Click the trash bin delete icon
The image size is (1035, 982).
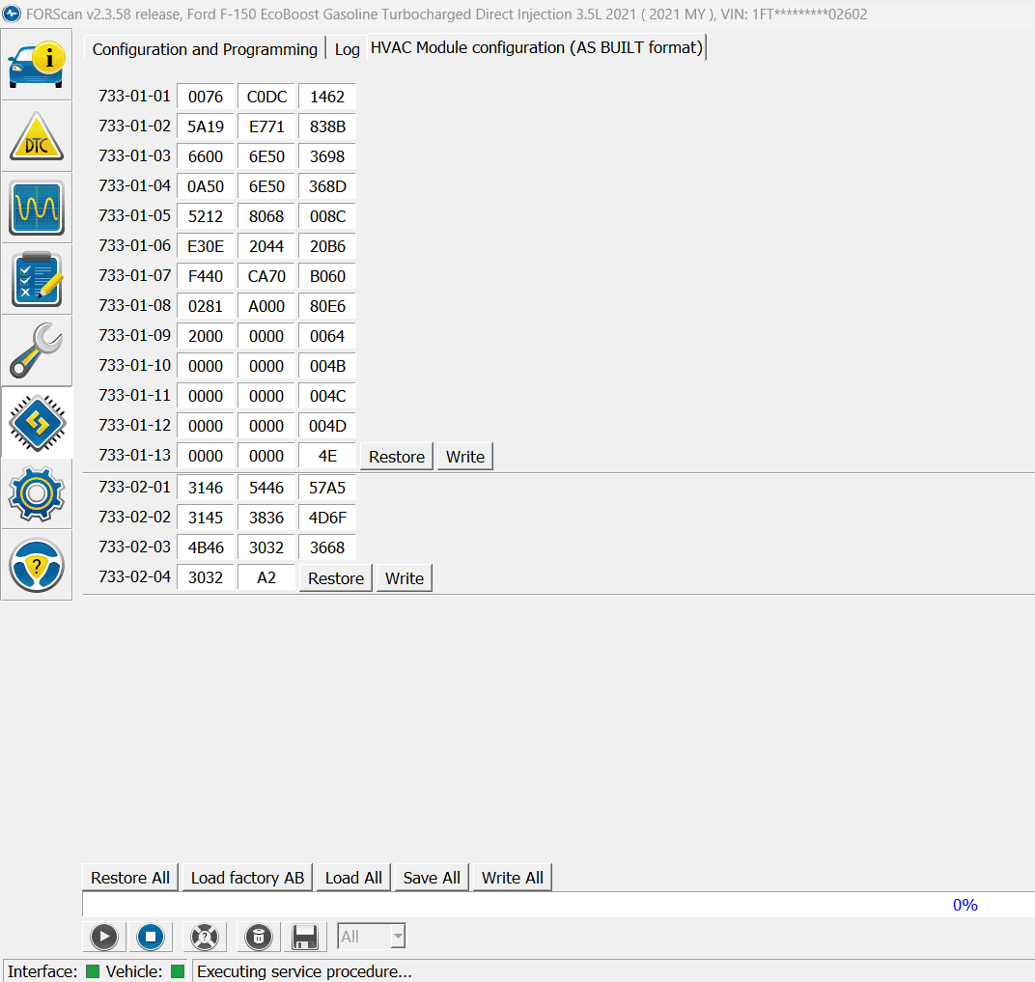tap(259, 937)
